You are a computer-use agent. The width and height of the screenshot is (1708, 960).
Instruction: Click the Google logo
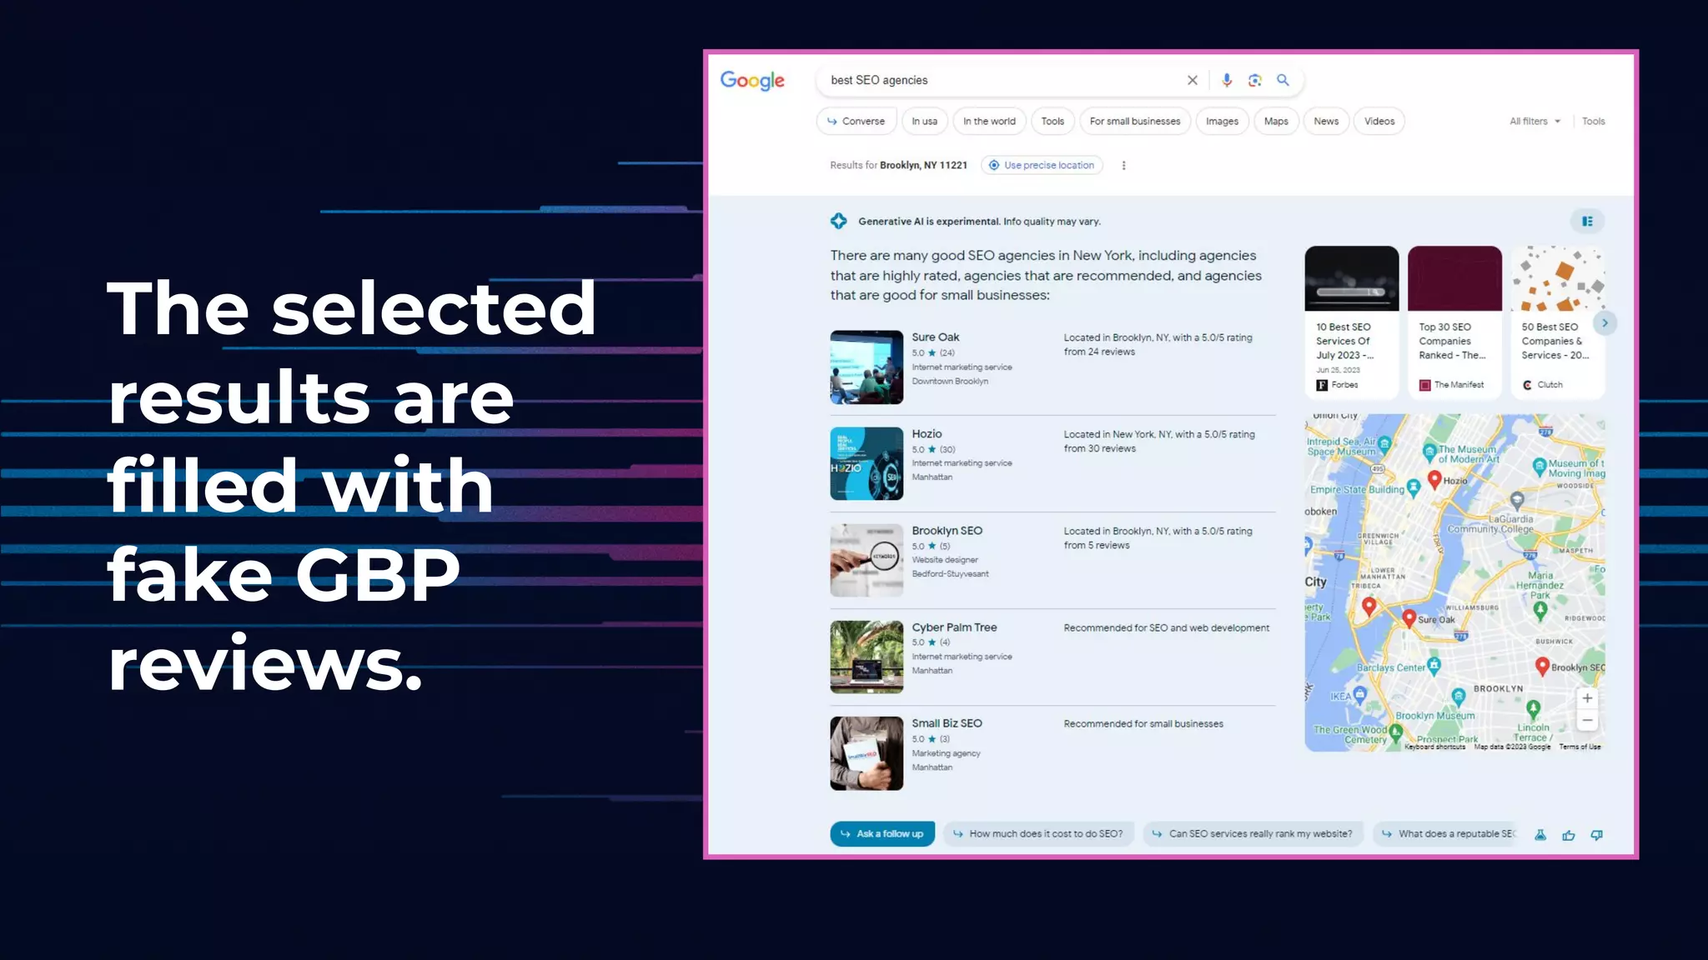click(x=752, y=80)
